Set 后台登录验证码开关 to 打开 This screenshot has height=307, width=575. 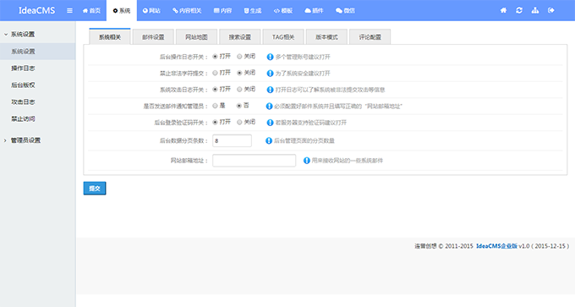click(216, 122)
